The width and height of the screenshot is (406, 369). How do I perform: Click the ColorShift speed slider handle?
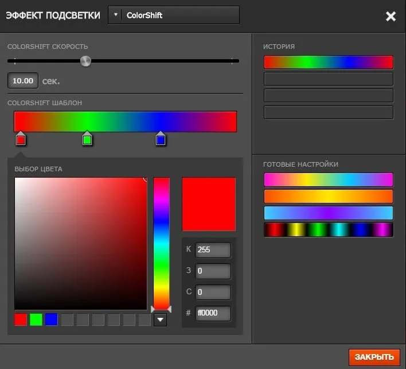85,61
